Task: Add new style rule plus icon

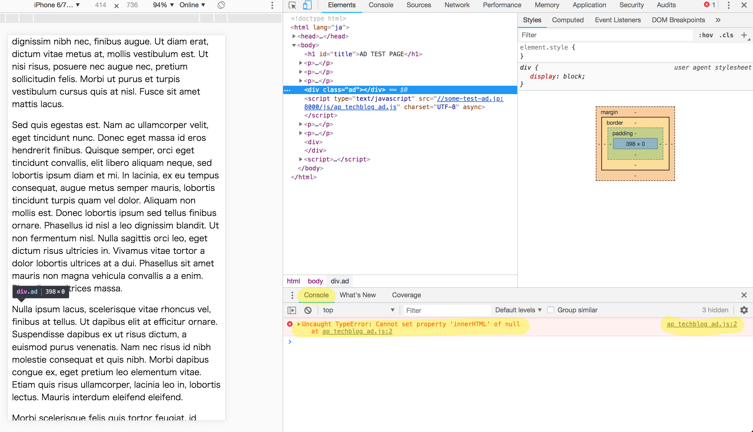Action: [744, 35]
